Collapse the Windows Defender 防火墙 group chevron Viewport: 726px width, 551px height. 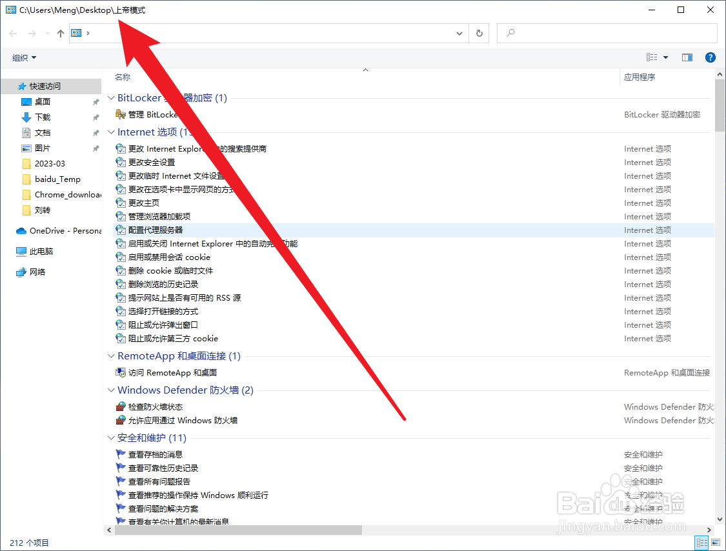pos(111,390)
